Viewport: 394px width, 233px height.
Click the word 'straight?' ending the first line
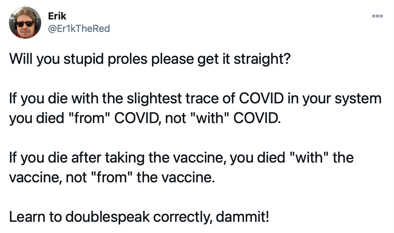[x=262, y=59]
